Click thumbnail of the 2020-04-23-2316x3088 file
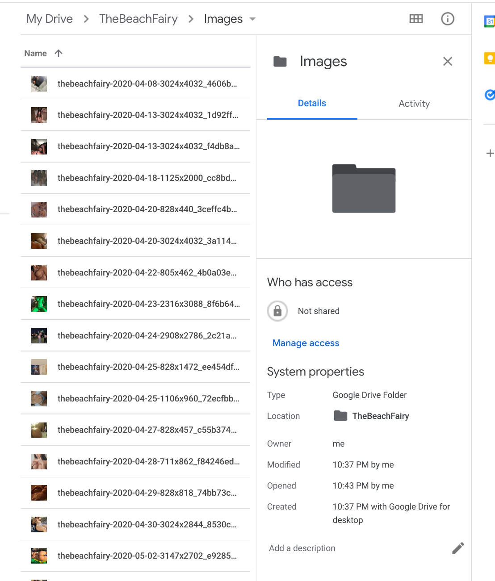 tap(39, 304)
